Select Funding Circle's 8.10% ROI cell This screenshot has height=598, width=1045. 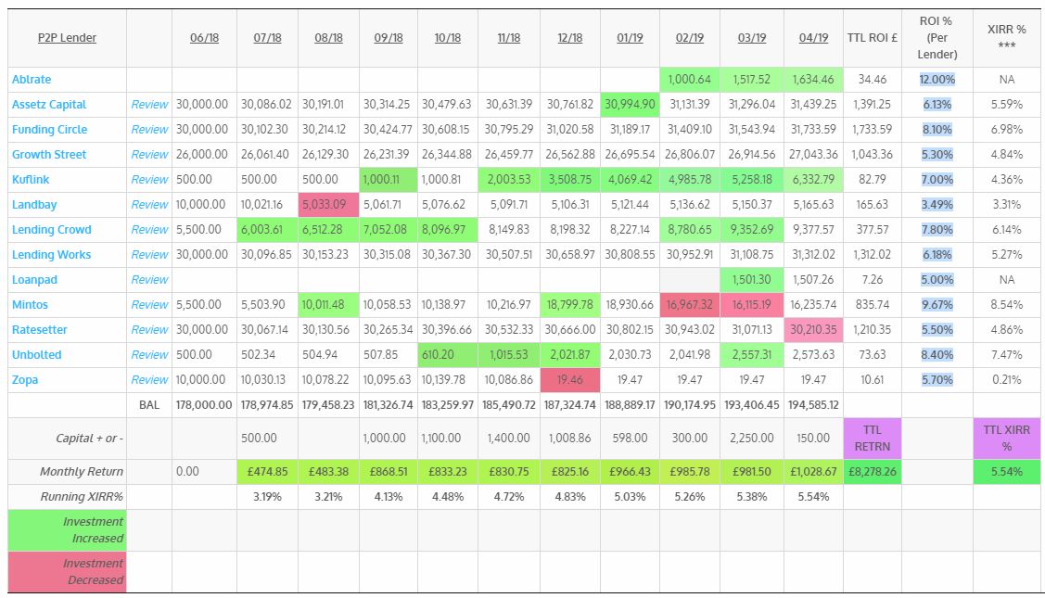tap(937, 129)
